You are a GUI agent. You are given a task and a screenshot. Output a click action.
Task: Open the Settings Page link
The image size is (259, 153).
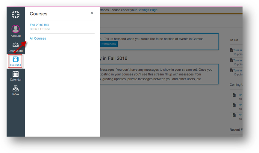click(147, 10)
